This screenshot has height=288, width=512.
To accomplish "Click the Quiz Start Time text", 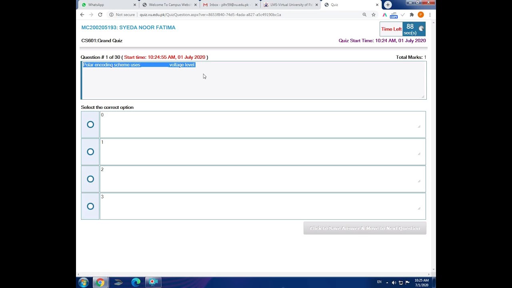I will [x=382, y=40].
